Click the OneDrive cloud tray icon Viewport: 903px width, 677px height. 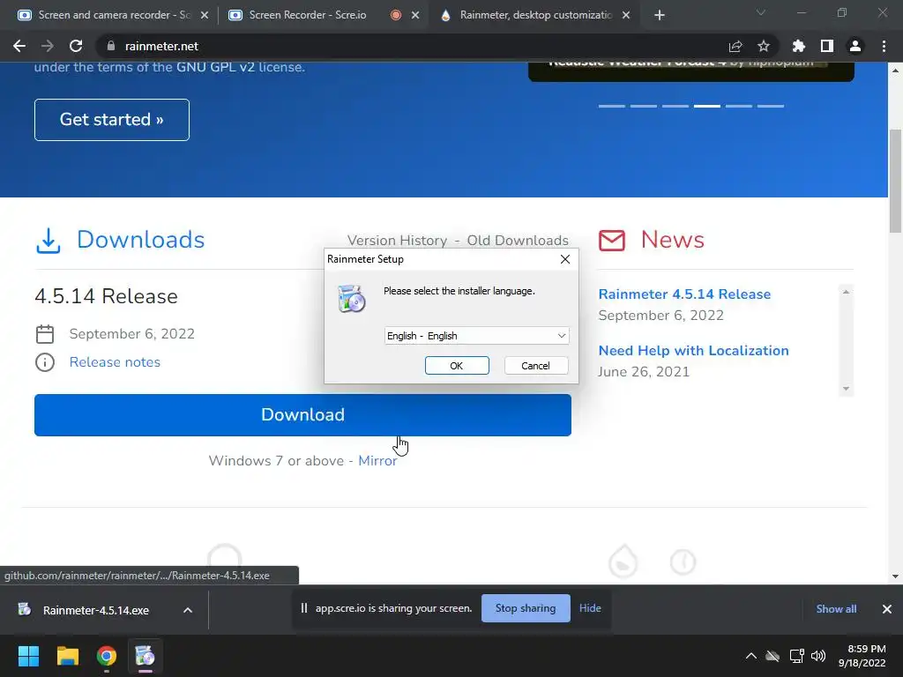(772, 656)
